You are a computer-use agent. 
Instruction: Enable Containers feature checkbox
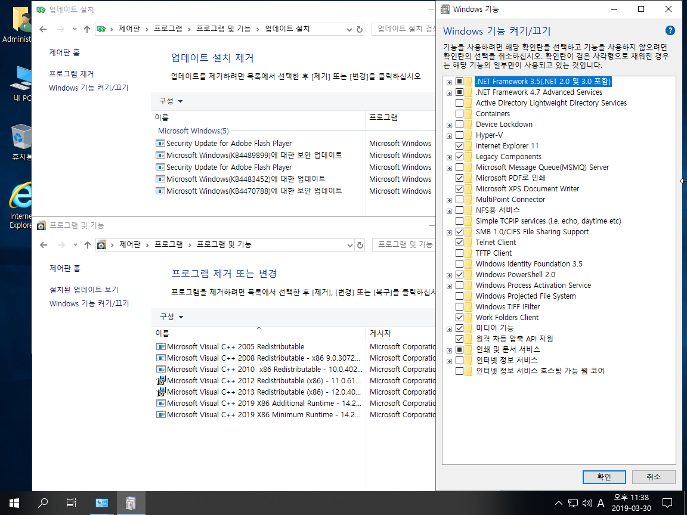coord(459,113)
